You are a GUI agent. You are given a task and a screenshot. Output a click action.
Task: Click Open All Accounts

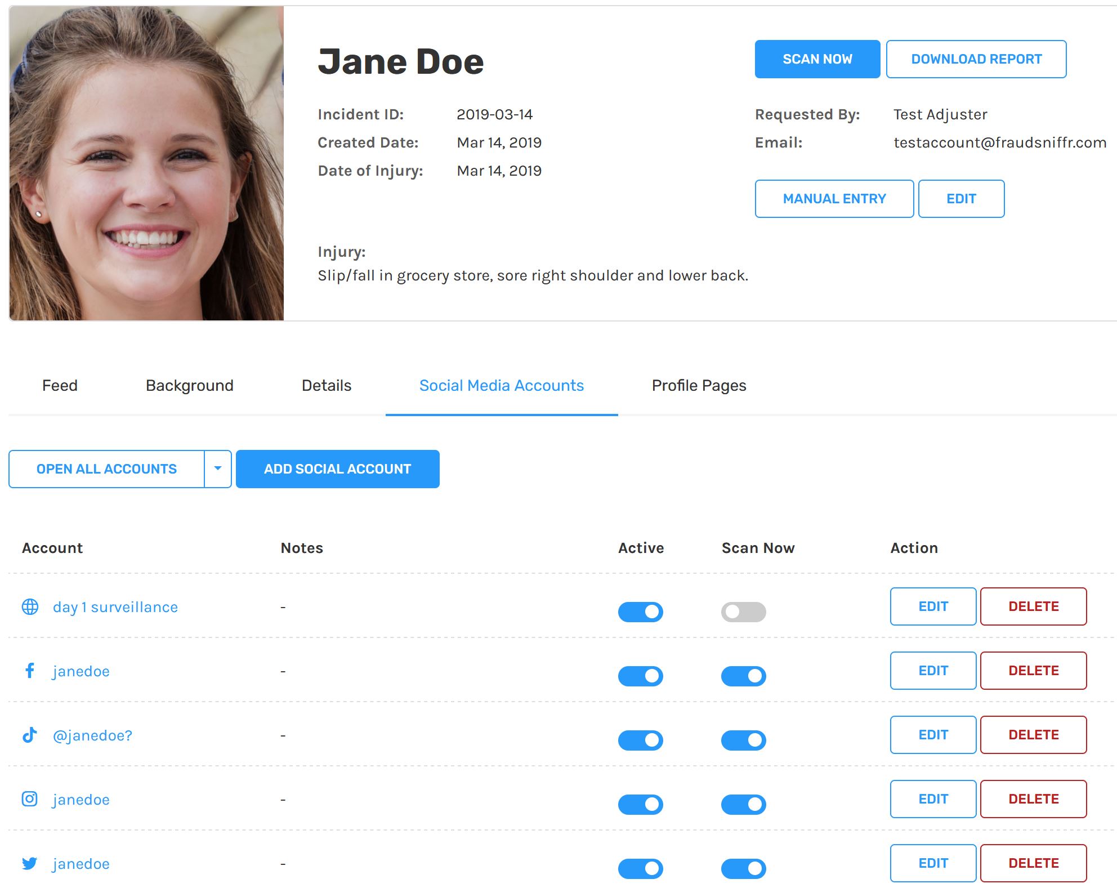pyautogui.click(x=106, y=468)
